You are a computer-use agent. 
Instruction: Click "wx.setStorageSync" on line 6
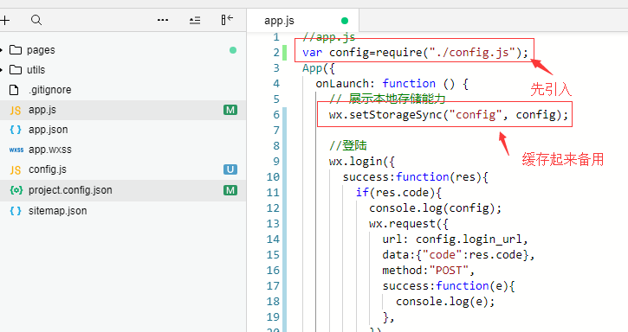click(x=385, y=115)
